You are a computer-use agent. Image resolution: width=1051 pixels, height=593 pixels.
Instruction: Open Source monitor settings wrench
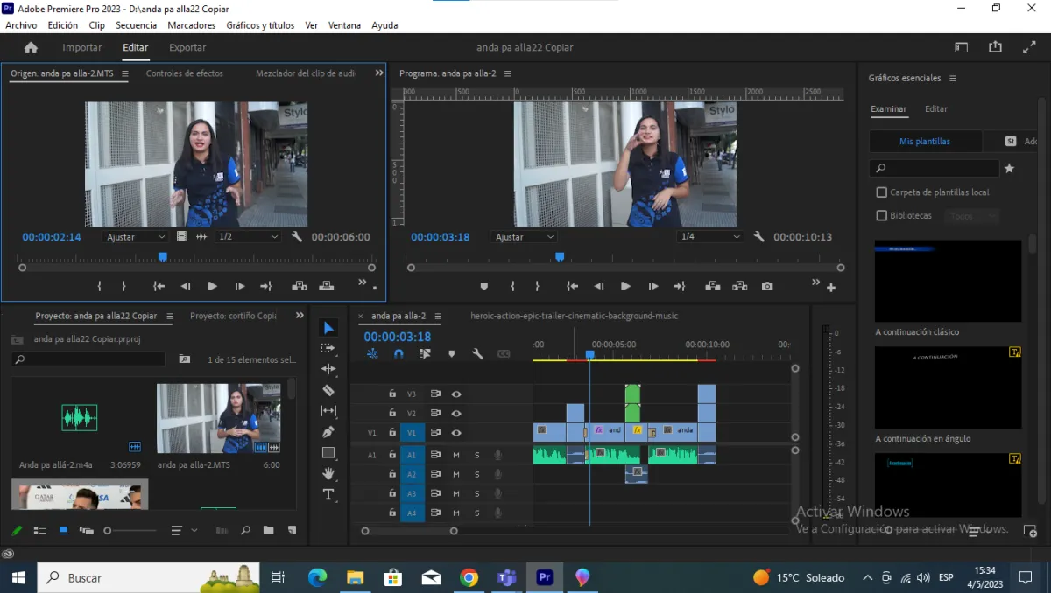coord(297,237)
